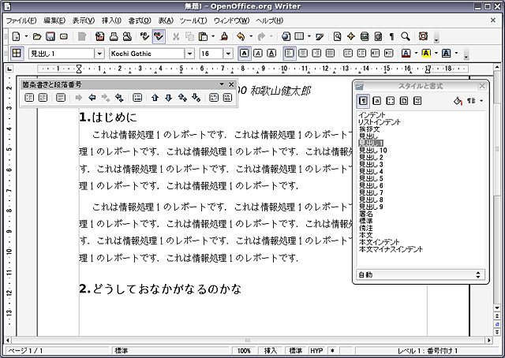The width and height of the screenshot is (505, 358).
Task: Click the yellow highlighting color button
Action: [425, 54]
